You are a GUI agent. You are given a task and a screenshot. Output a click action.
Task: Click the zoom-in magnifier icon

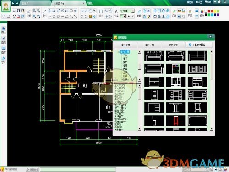pyautogui.click(x=34, y=11)
